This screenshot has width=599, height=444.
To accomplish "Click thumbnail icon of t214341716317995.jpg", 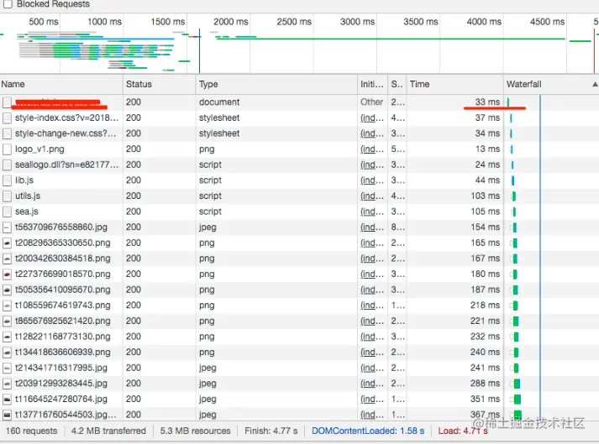I will [x=7, y=368].
